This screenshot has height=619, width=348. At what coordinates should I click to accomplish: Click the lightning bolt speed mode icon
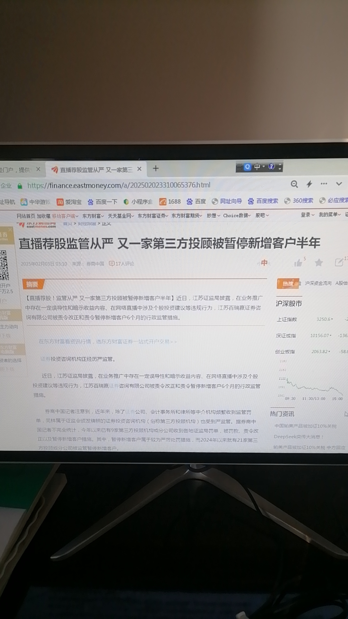[x=309, y=184]
